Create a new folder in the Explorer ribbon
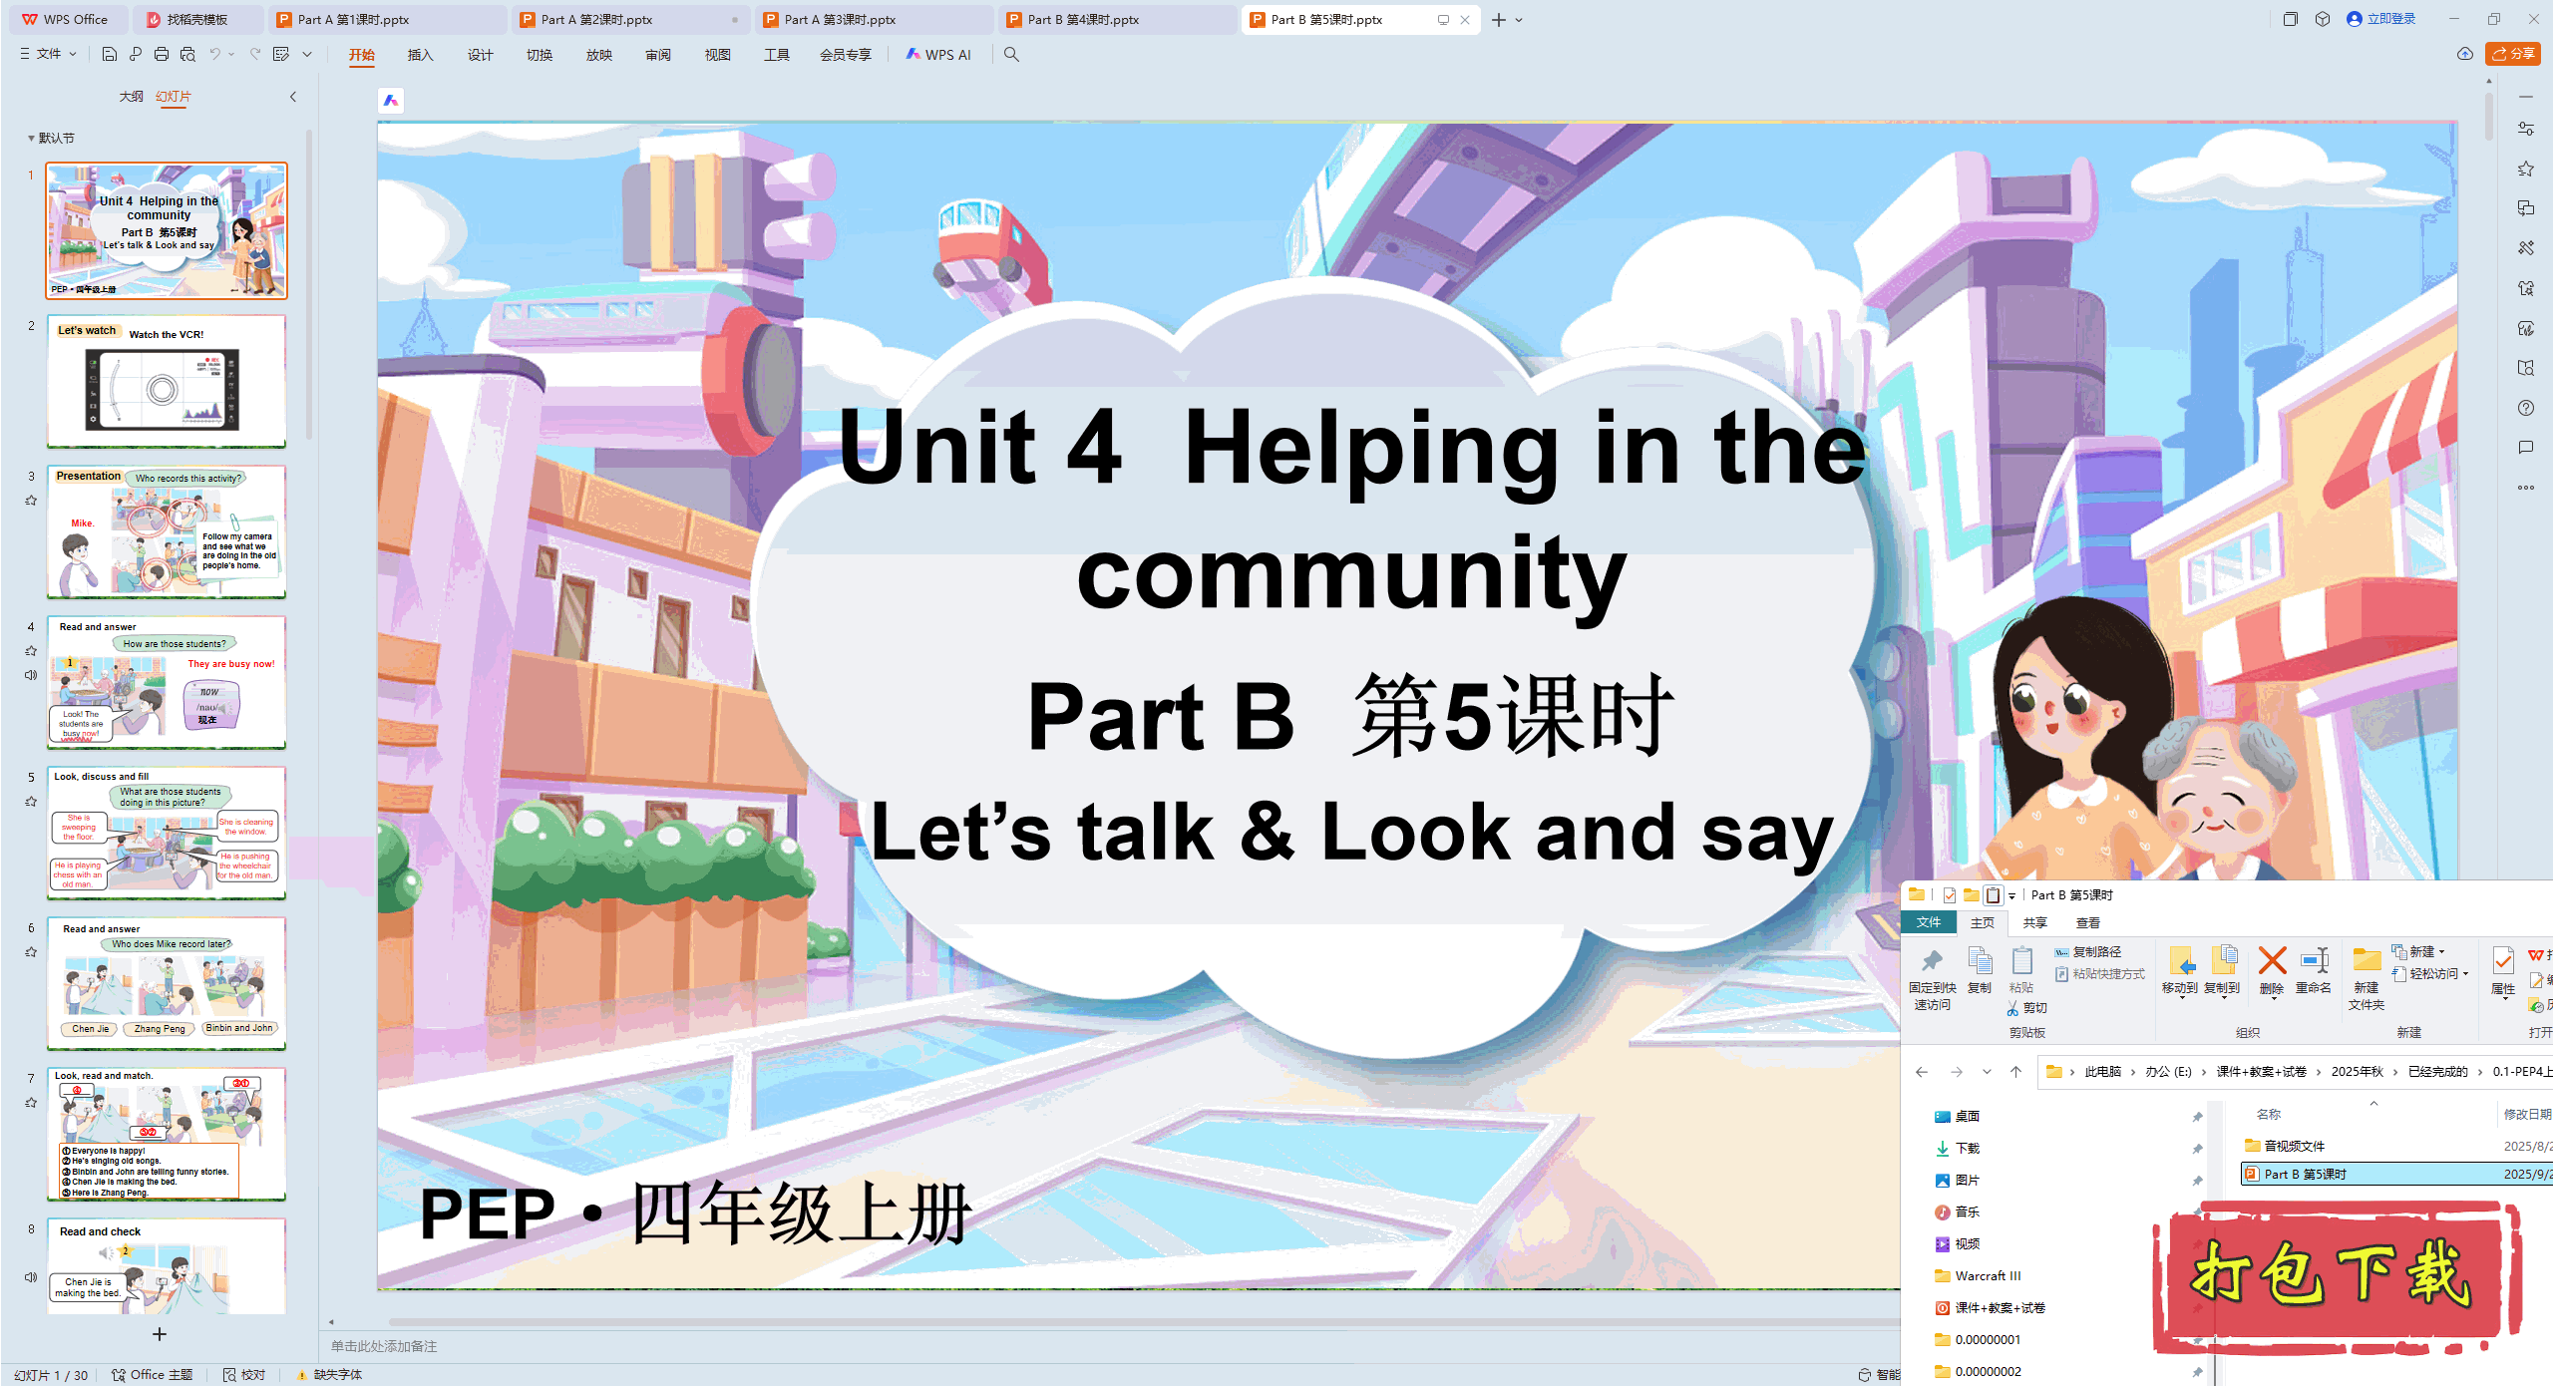This screenshot has height=1386, width=2553. click(x=2367, y=975)
